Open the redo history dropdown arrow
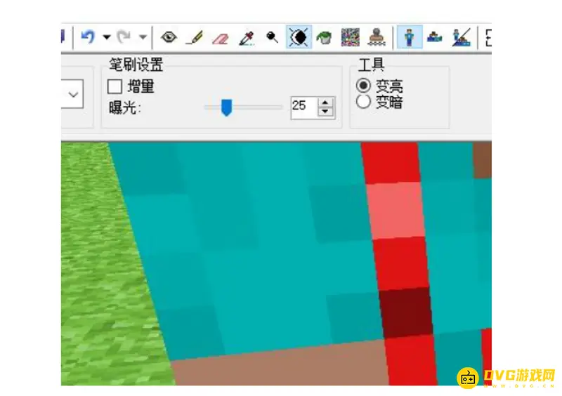Image resolution: width=562 pixels, height=396 pixels. (x=143, y=37)
